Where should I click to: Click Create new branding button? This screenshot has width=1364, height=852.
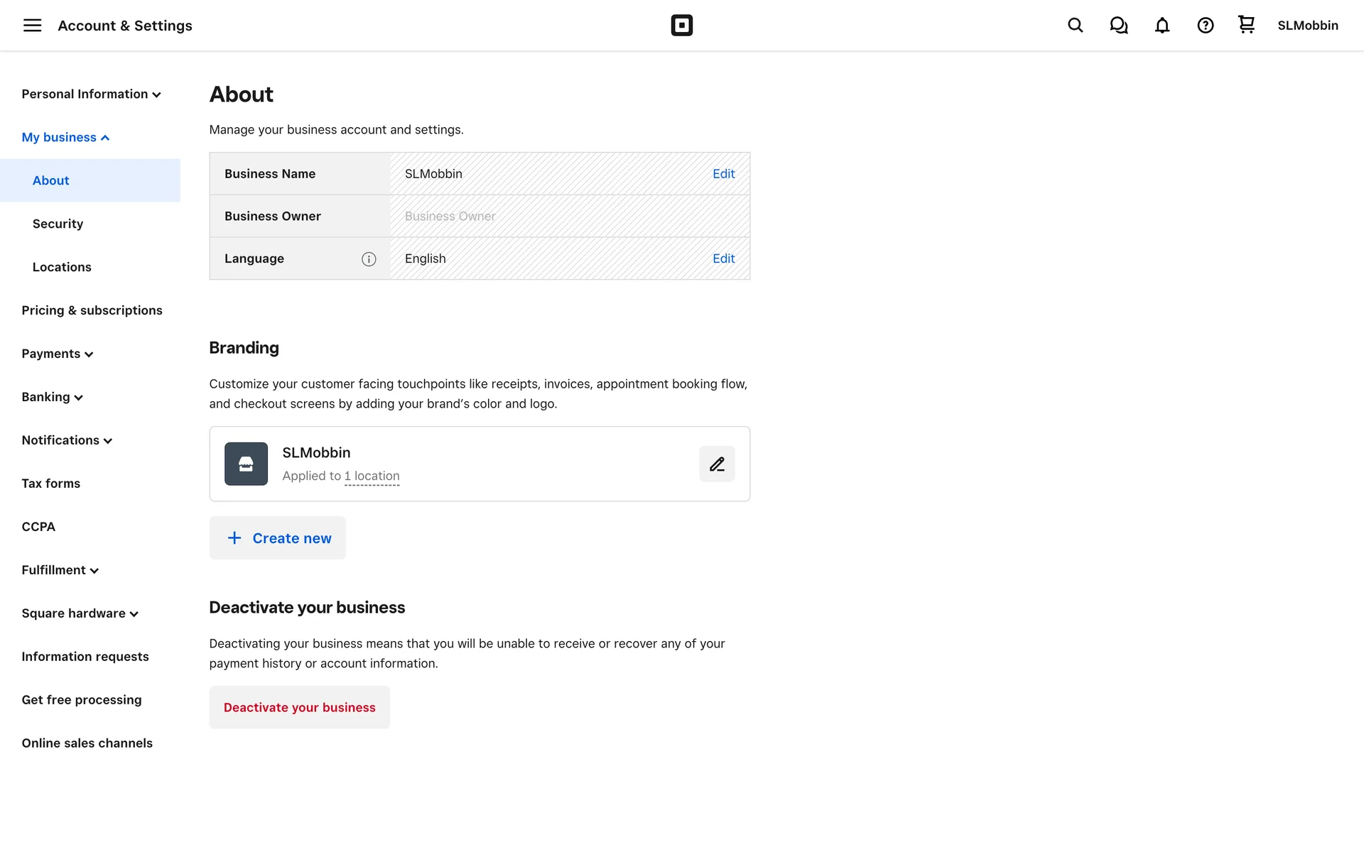tap(278, 538)
